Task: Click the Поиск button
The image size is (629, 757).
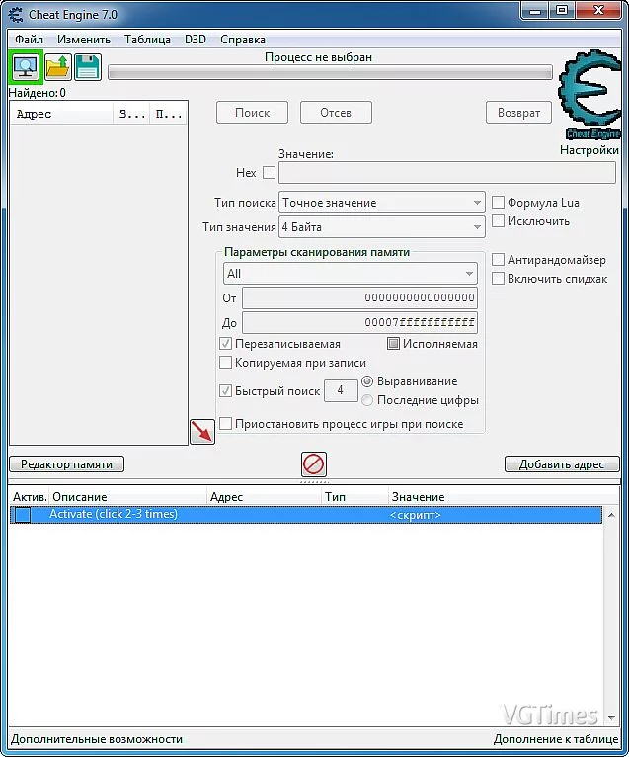Action: [252, 113]
